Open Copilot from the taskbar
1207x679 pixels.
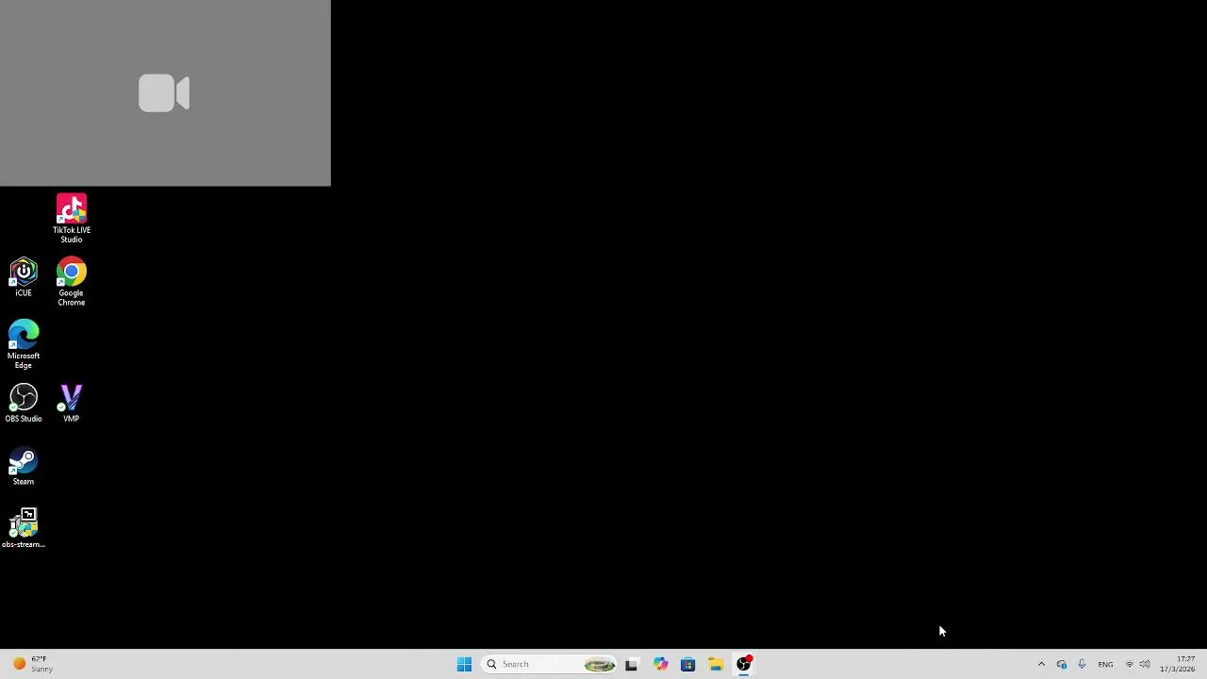[660, 664]
